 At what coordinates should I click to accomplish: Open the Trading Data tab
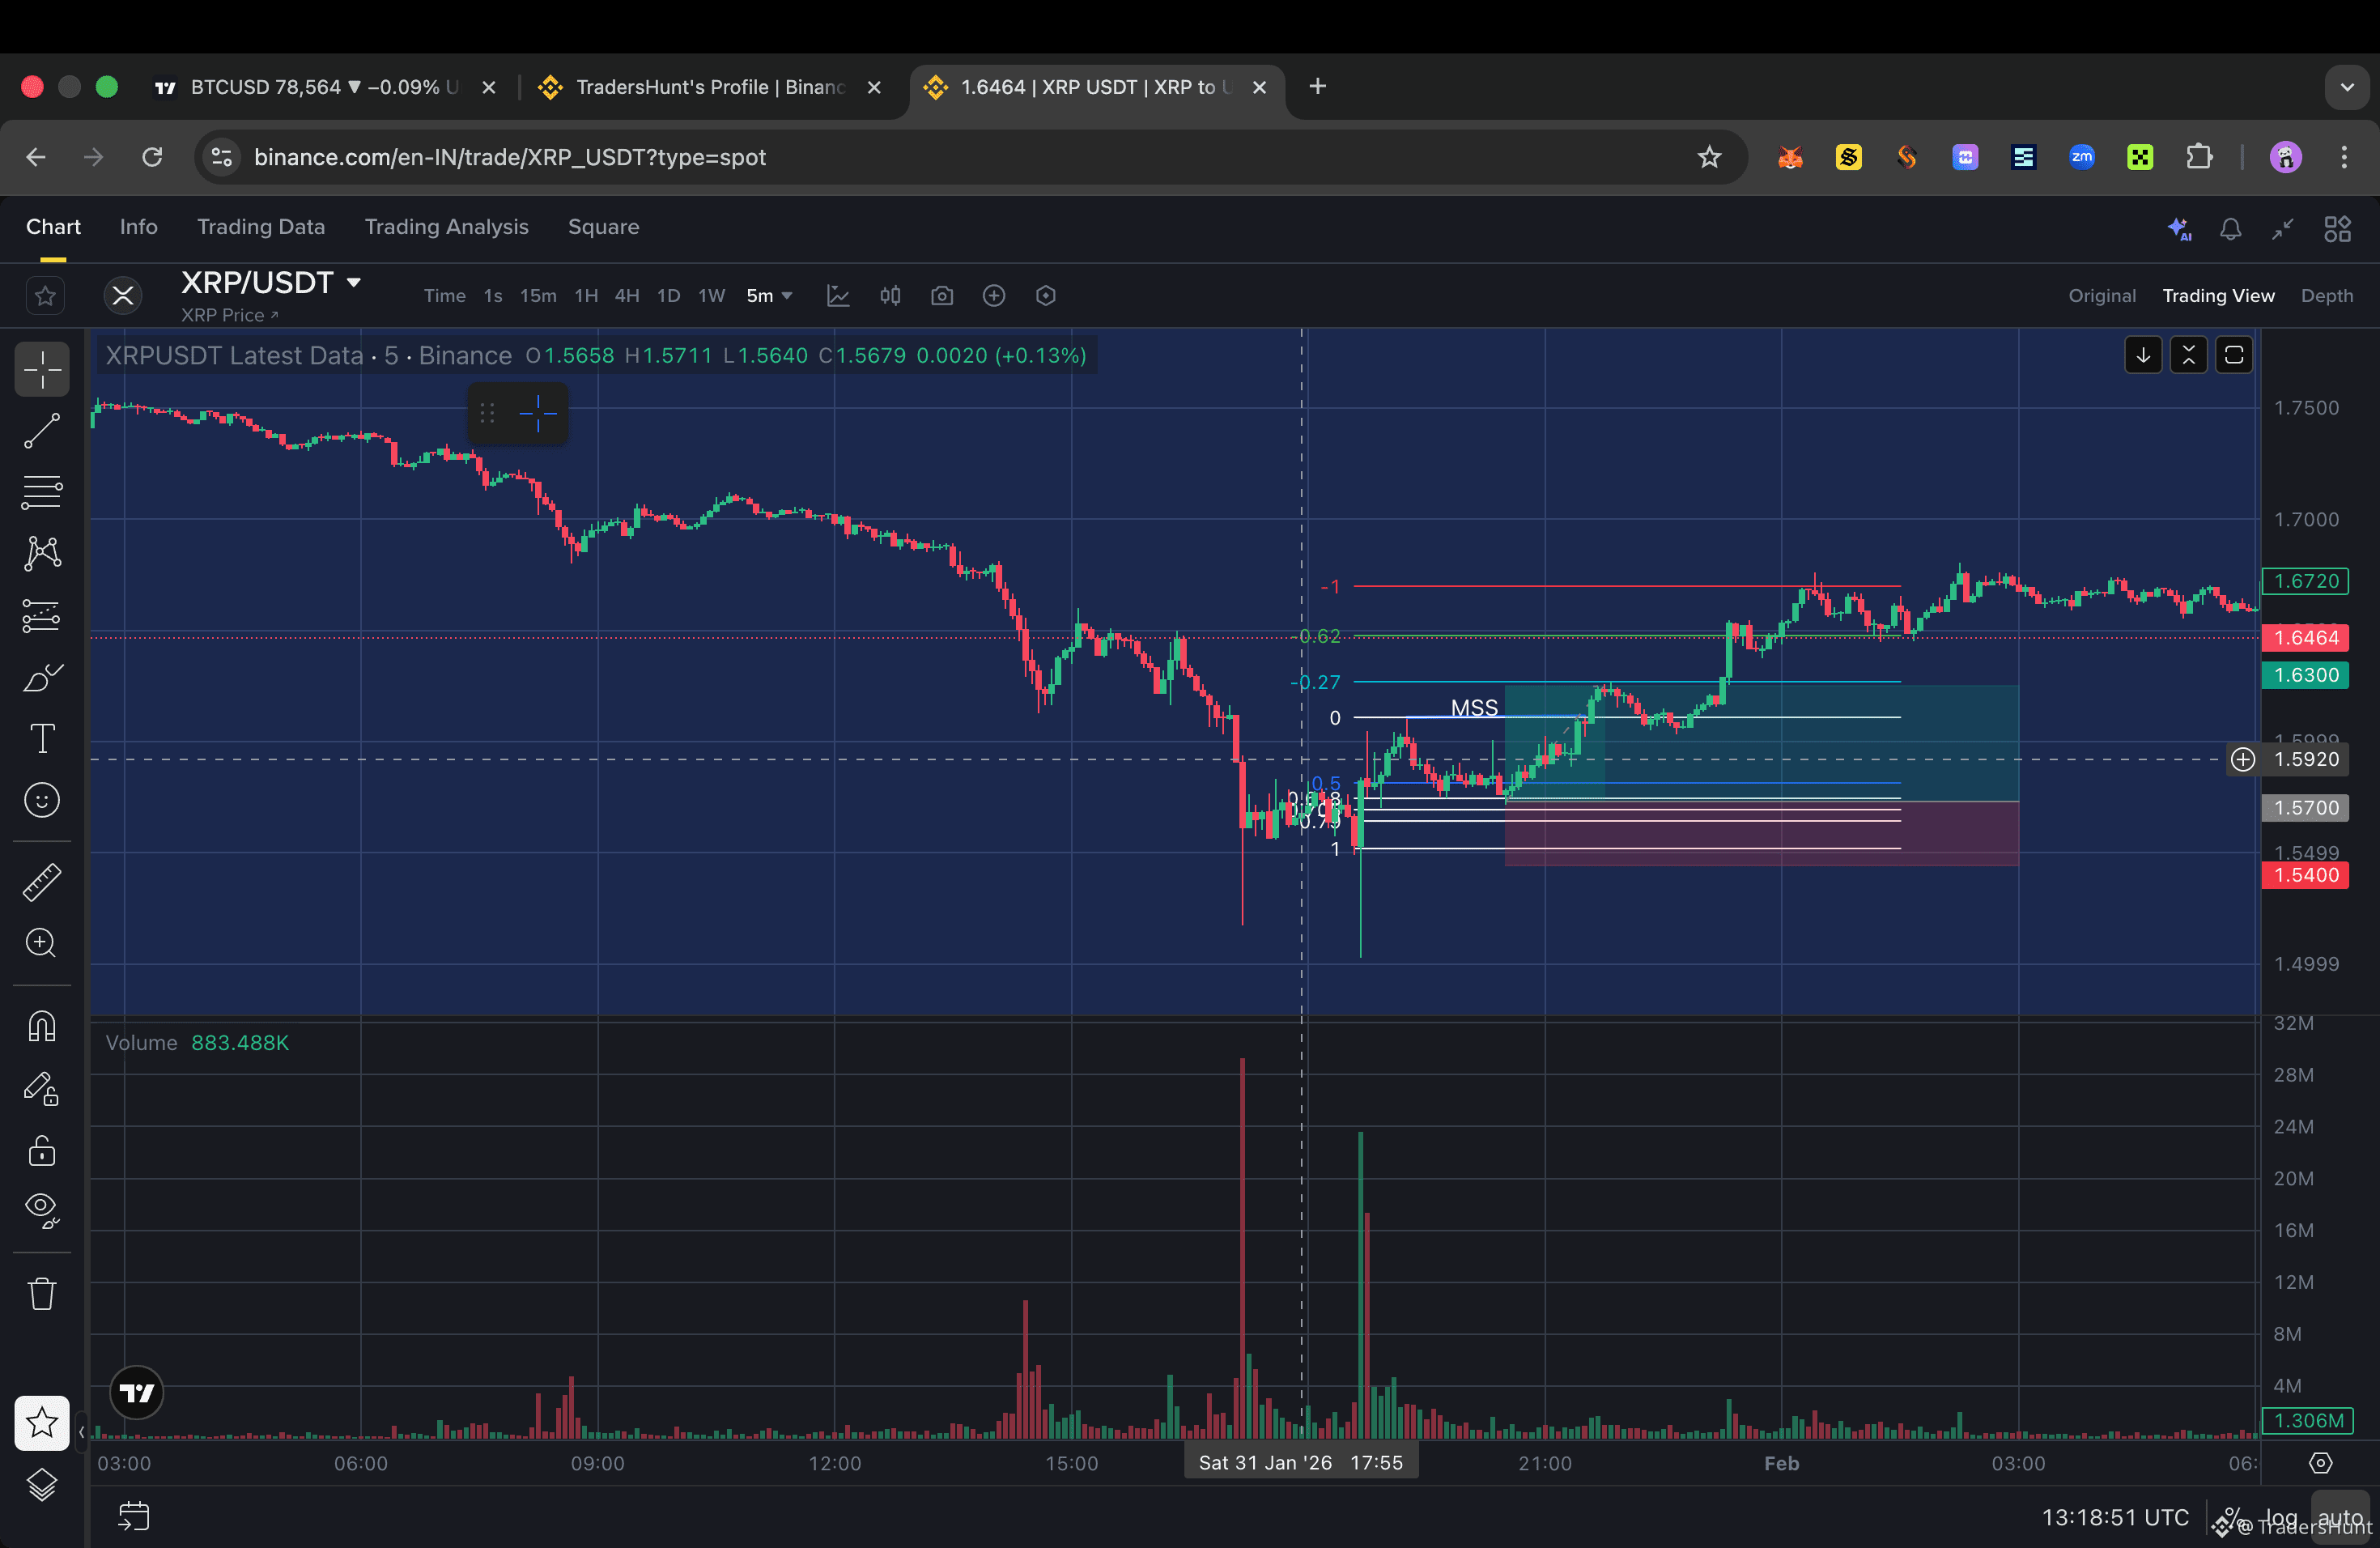coord(261,227)
